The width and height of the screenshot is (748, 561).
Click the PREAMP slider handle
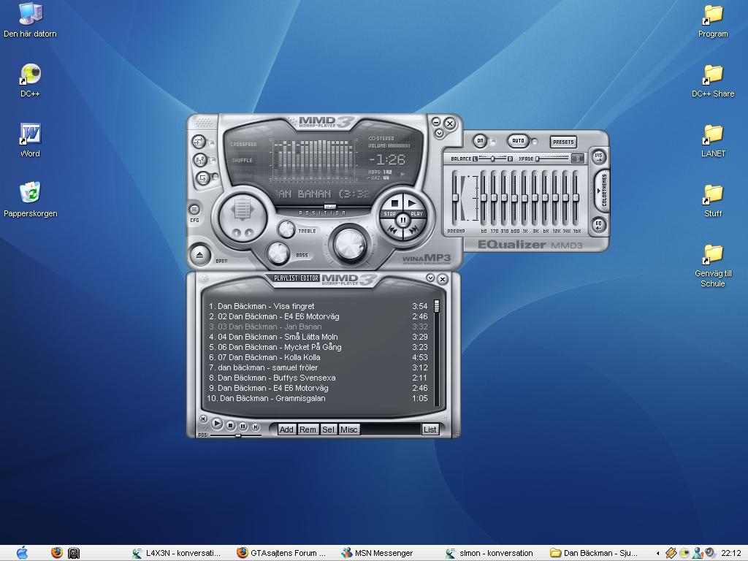click(456, 197)
